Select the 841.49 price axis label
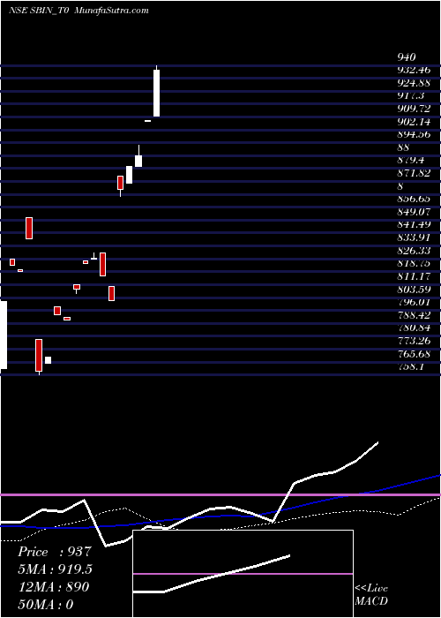Viewport: 441px width, 618px height. coord(414,224)
